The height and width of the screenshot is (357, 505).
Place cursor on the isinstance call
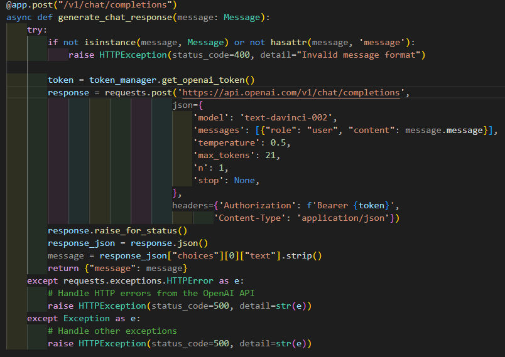coord(110,43)
